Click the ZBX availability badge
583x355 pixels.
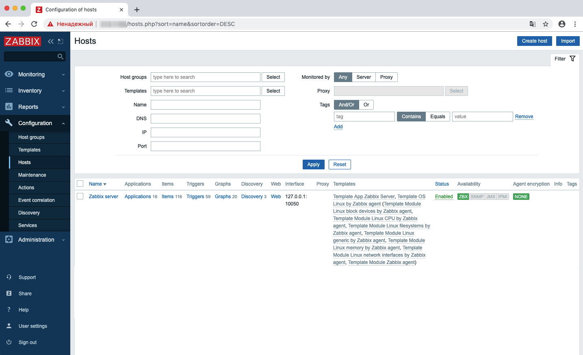(x=463, y=197)
